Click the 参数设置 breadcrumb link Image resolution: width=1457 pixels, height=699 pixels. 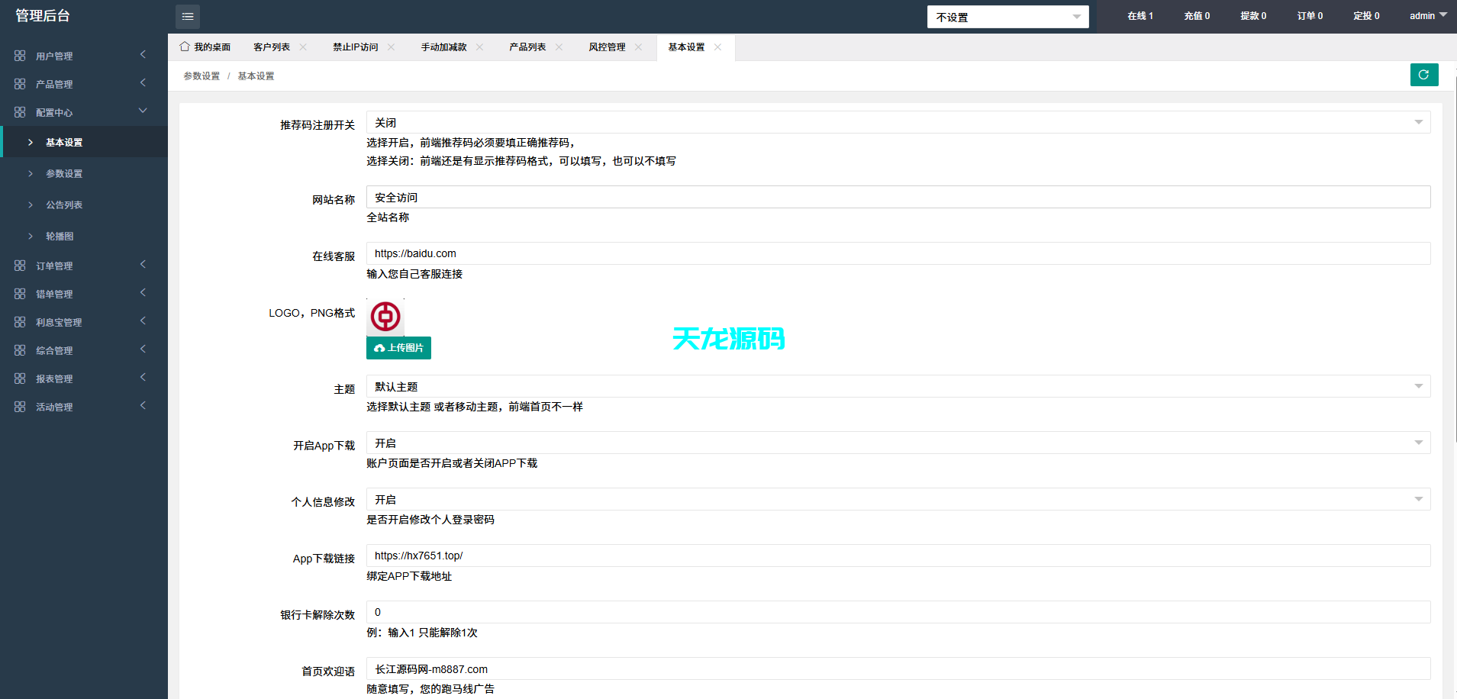(x=201, y=76)
